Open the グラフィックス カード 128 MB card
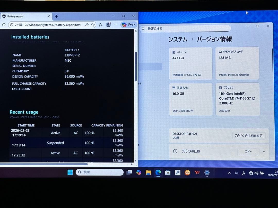The width and height of the screenshot is (278, 208). coord(237,63)
